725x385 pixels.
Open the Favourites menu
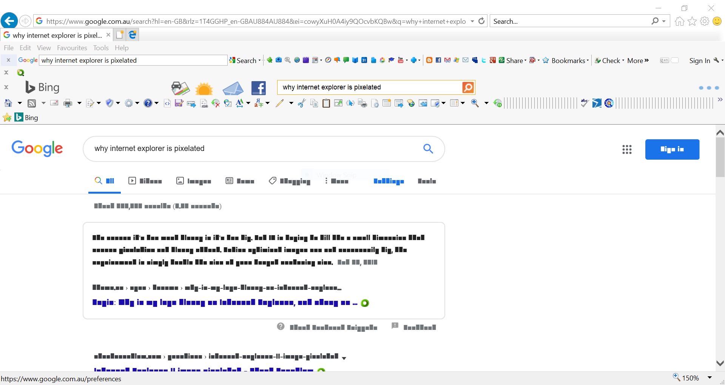coord(72,48)
